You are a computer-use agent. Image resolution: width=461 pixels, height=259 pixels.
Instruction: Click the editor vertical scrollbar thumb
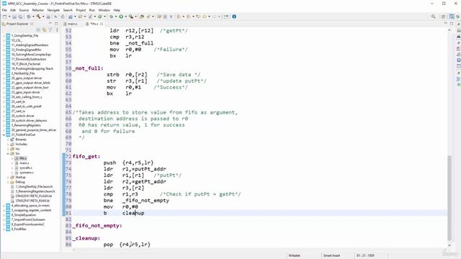point(449,198)
